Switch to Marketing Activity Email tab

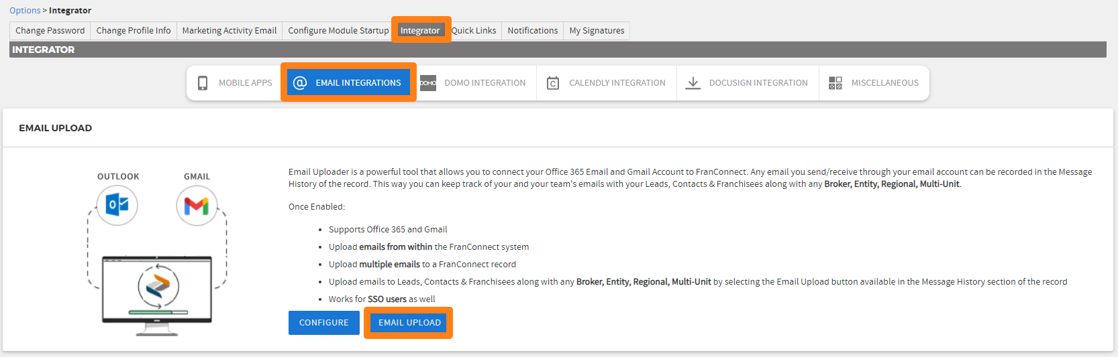230,31
